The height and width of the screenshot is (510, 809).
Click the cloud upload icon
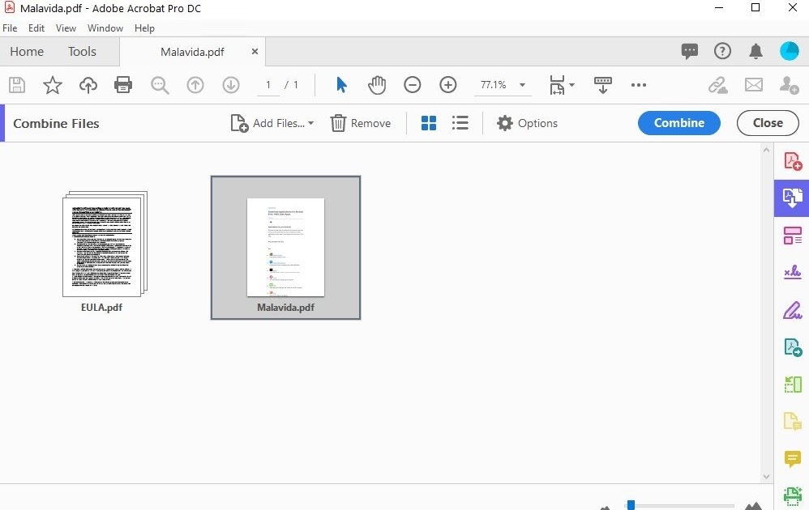88,85
